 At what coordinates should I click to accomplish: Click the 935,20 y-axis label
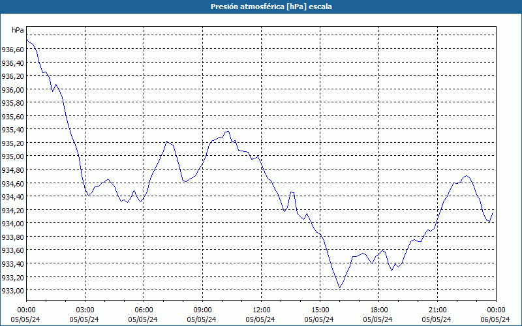(x=12, y=143)
